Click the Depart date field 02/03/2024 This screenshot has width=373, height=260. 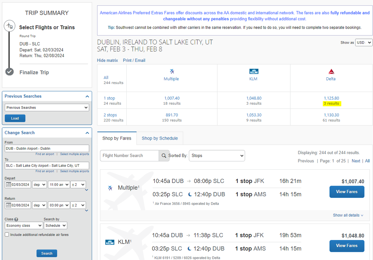pos(18,185)
